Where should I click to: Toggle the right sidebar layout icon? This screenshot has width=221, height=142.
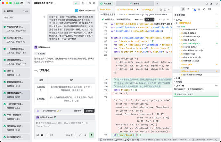coord(211,4)
